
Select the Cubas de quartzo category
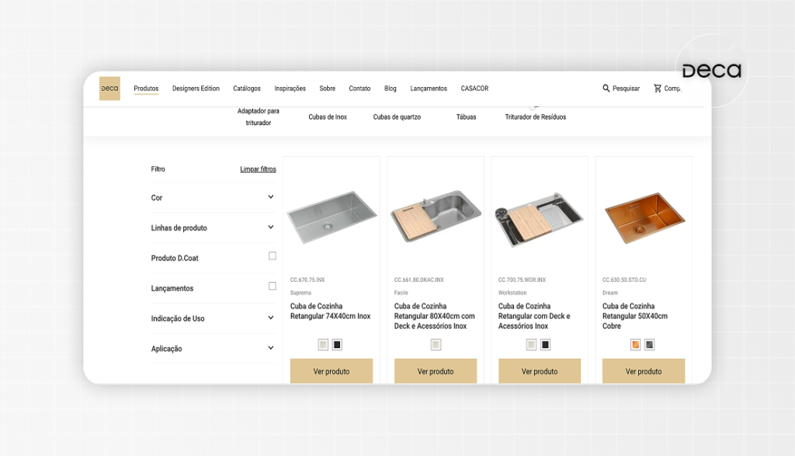pyautogui.click(x=397, y=117)
